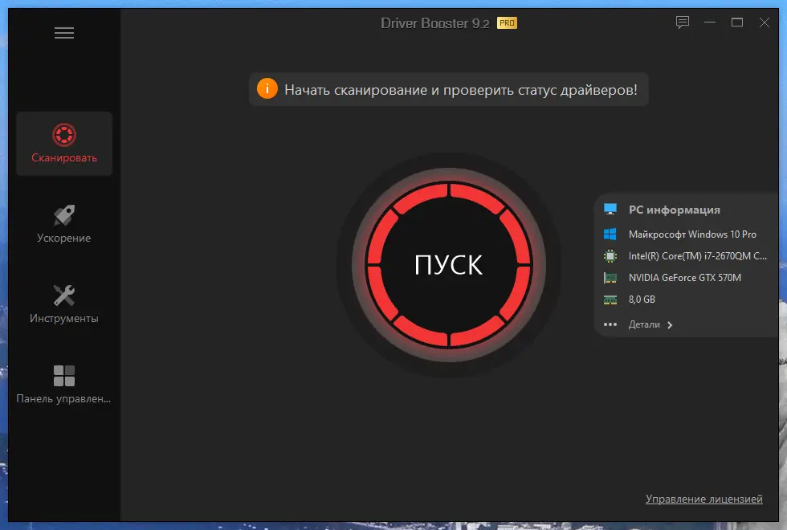
Task: Click Майкрософт Windows 10 Pro text
Action: point(692,234)
